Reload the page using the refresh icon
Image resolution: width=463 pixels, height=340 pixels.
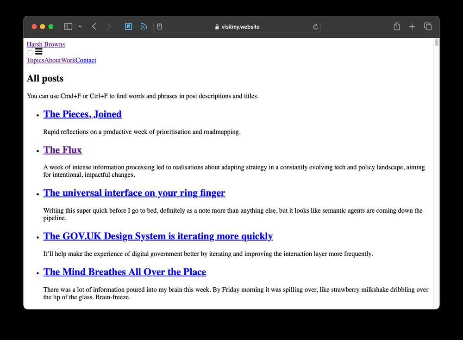pos(315,26)
